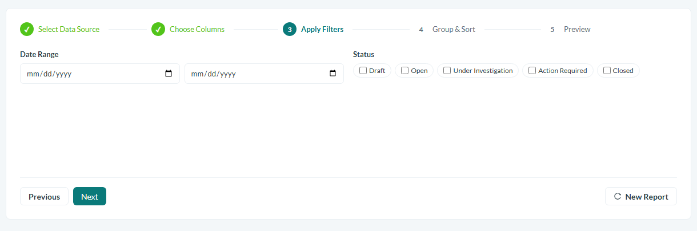Click the Choose Columns green checkmark icon

pos(158,29)
